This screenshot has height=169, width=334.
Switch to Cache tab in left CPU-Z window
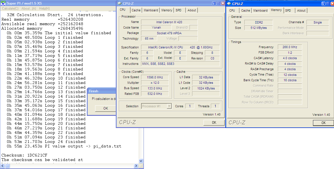tap(136, 10)
